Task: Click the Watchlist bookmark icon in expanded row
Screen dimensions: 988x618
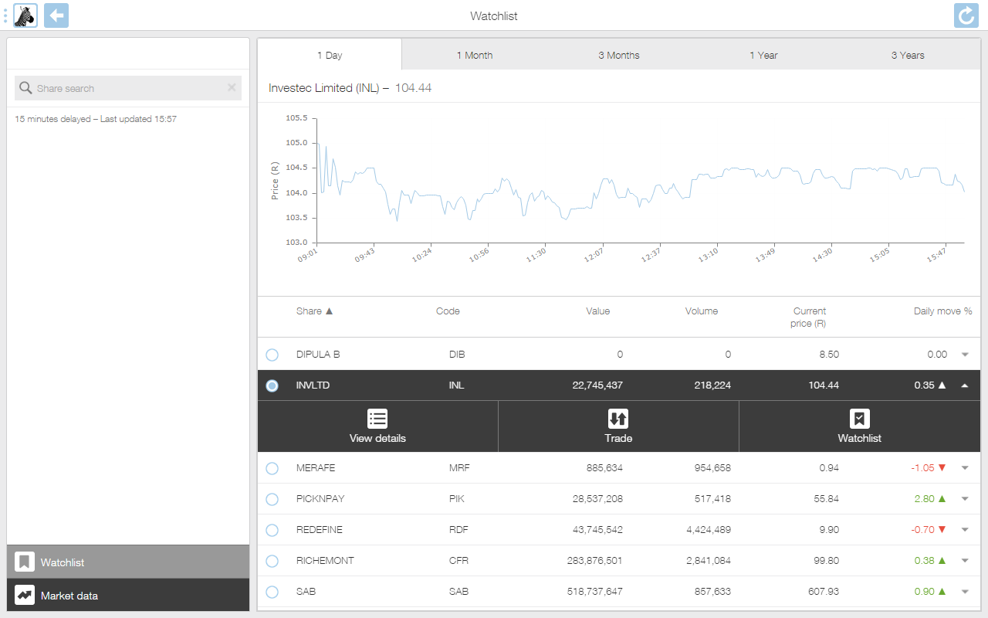Action: (860, 419)
